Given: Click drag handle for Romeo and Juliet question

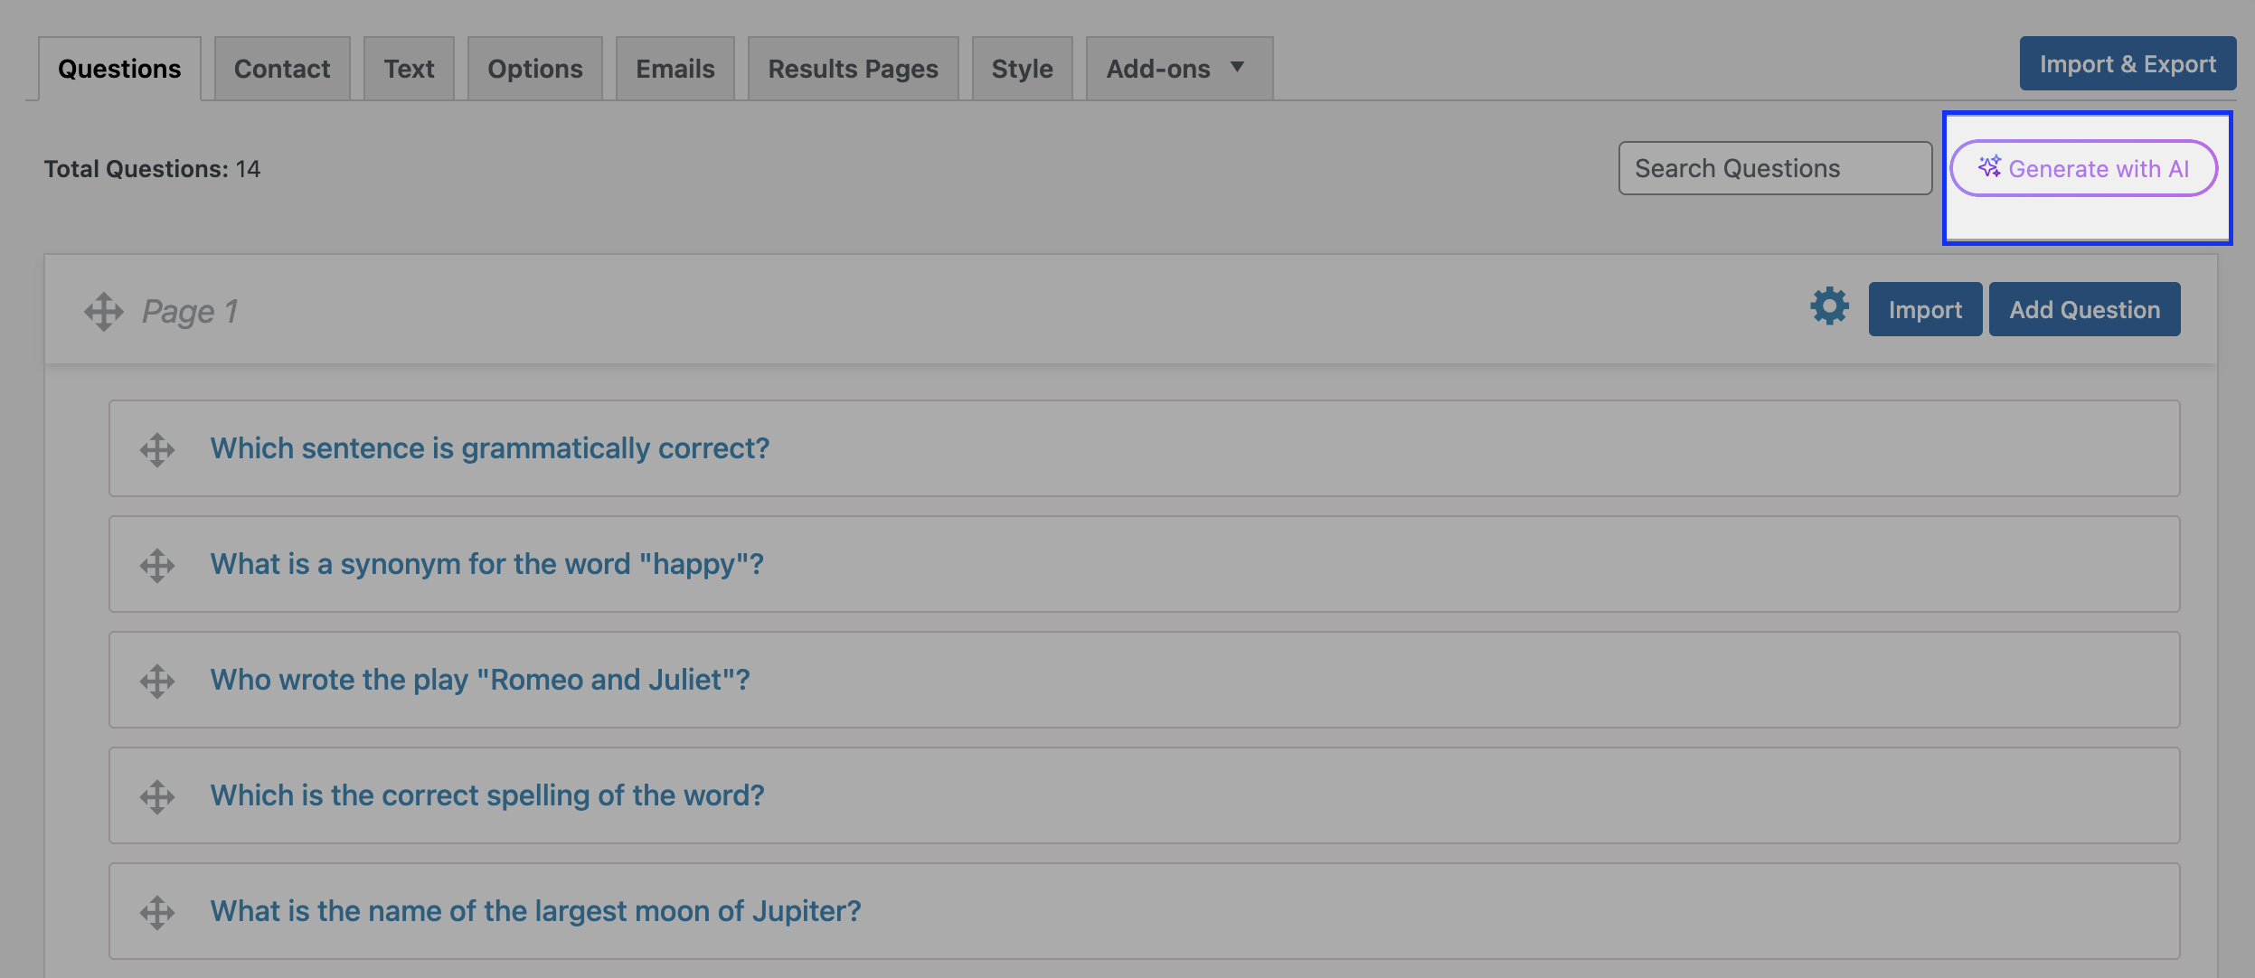Looking at the screenshot, I should pos(157,681).
